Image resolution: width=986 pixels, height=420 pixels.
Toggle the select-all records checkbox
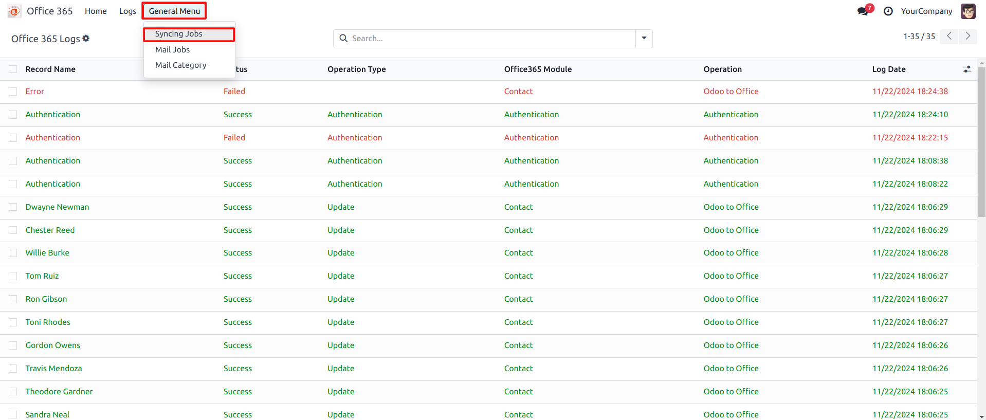[x=13, y=69]
